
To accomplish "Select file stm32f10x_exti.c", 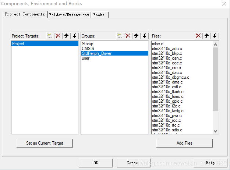I will [182, 87].
